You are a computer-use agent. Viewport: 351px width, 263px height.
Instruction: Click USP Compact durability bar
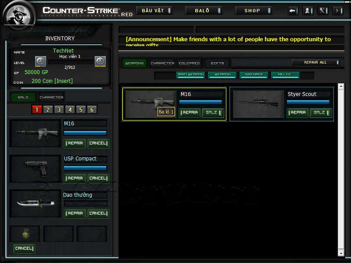pyautogui.click(x=85, y=168)
